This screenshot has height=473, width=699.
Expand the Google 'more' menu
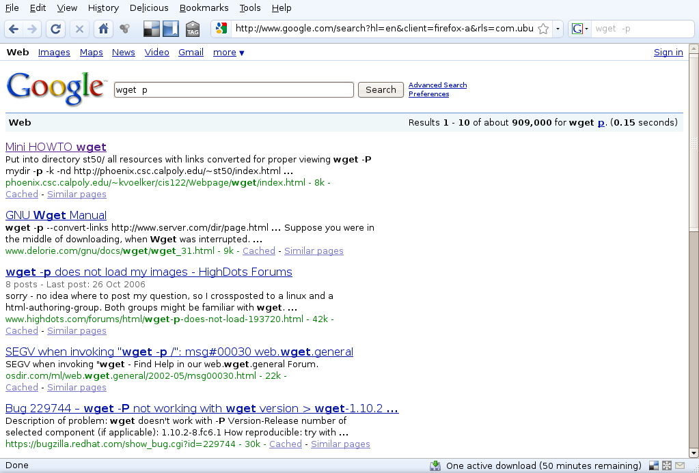229,53
